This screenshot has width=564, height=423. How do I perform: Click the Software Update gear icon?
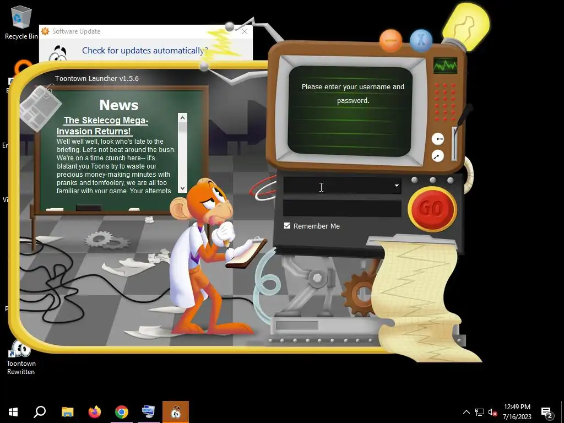coord(45,31)
